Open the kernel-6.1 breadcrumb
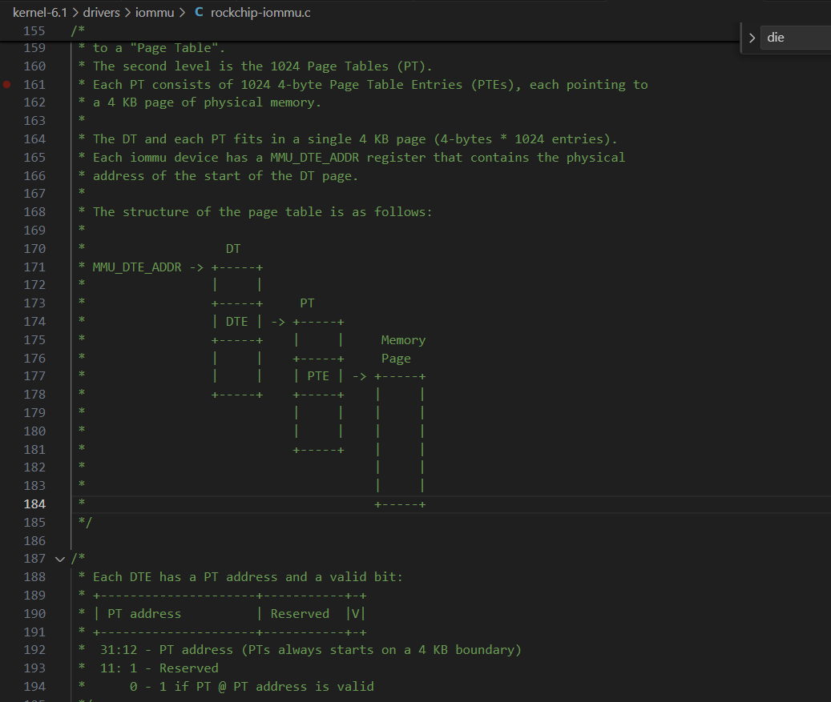Image resolution: width=831 pixels, height=702 pixels. 40,13
